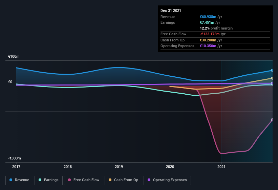Toggle the Cash From Op legend button
The image size is (278, 190).
pyautogui.click(x=123, y=180)
